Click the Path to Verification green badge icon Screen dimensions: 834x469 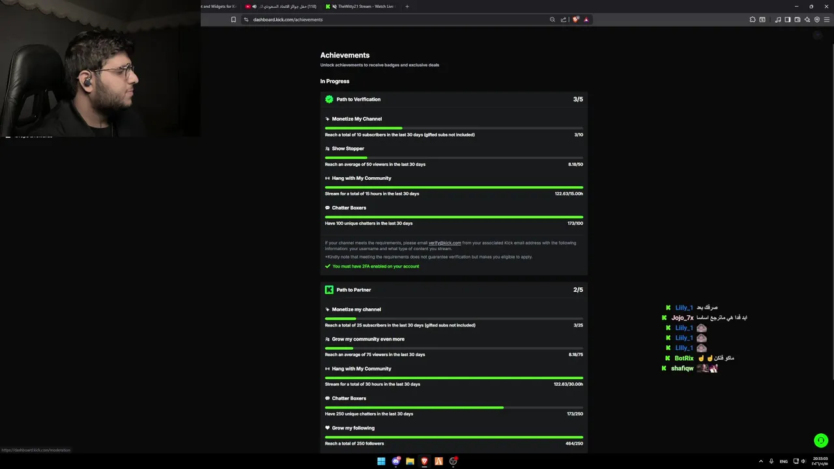pos(329,99)
